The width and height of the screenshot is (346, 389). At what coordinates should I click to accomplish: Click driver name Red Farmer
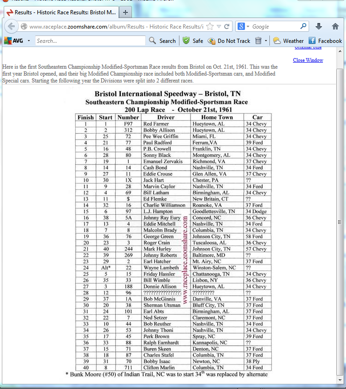click(x=156, y=124)
